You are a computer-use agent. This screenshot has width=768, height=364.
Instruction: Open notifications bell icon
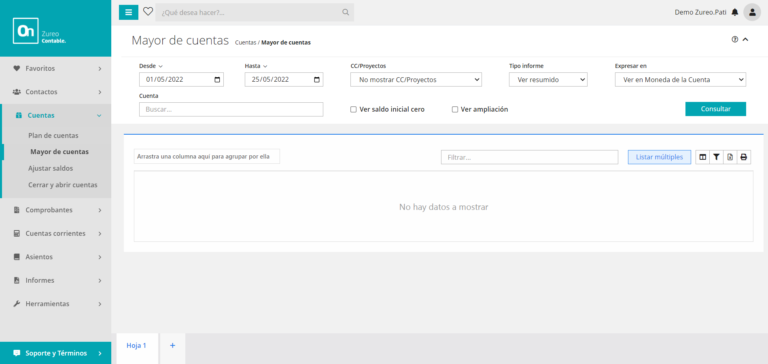click(x=735, y=12)
